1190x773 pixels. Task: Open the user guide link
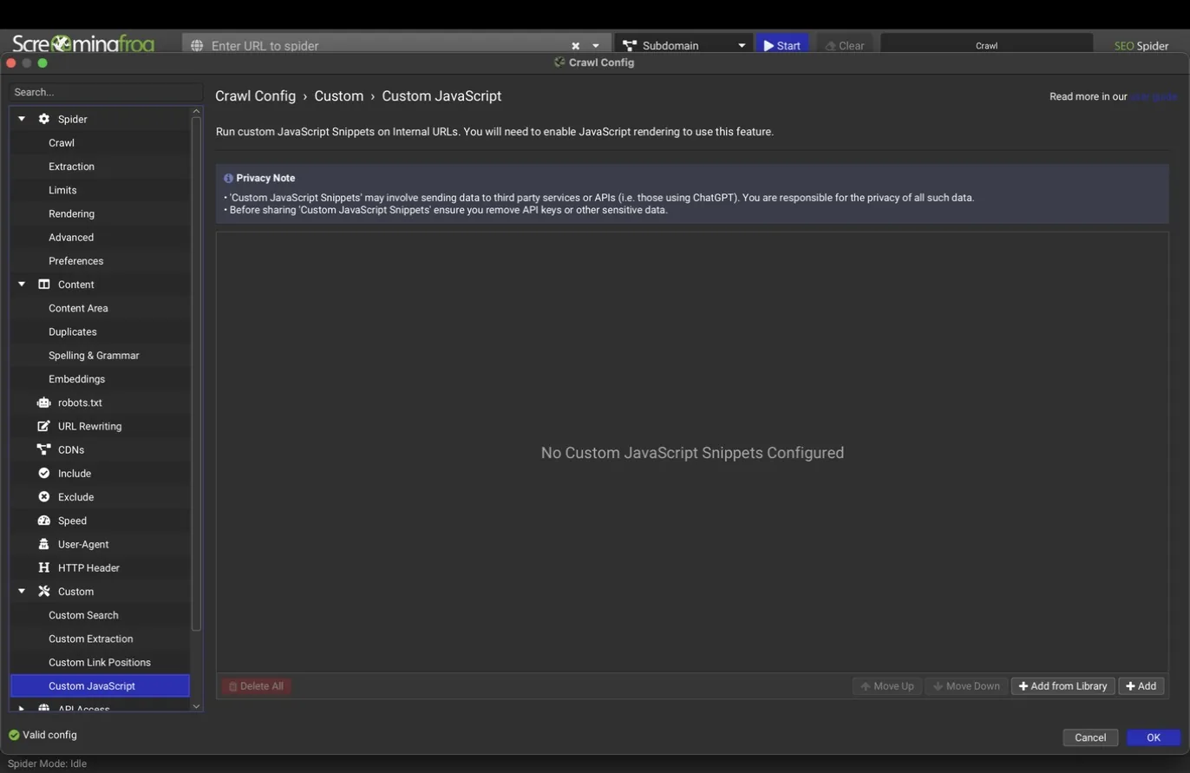pyautogui.click(x=1153, y=96)
